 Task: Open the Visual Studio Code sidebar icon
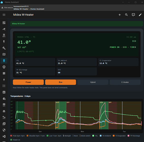click(x=4, y=136)
